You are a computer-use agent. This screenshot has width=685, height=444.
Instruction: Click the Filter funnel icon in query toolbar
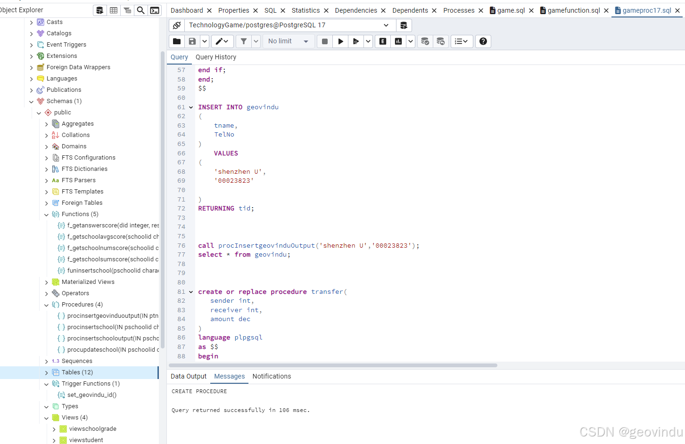pyautogui.click(x=244, y=41)
